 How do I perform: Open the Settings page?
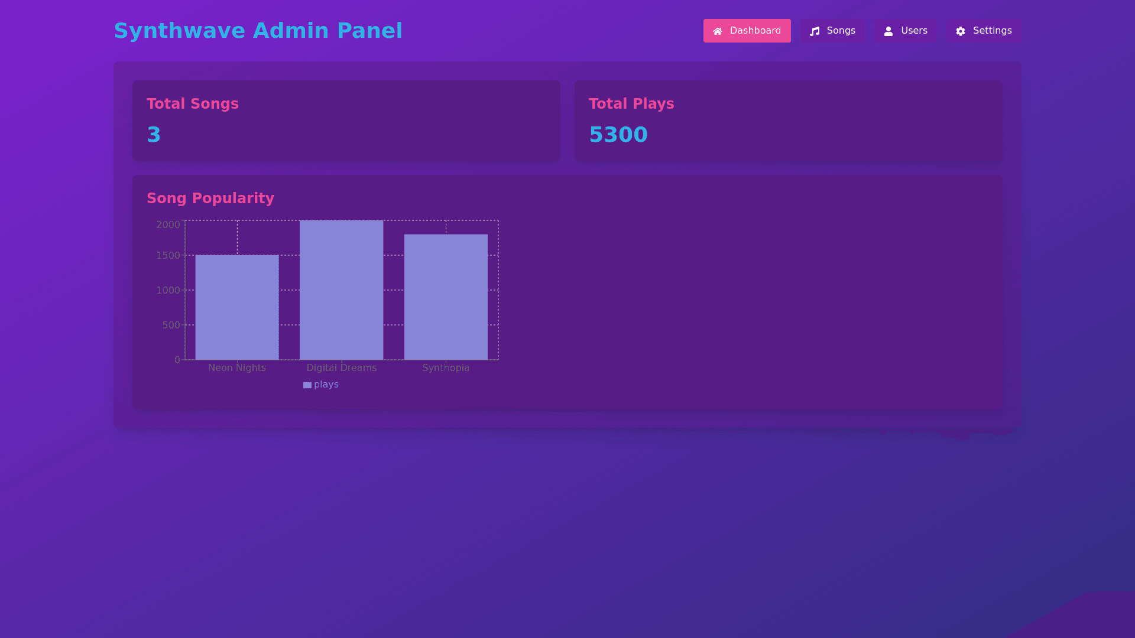click(x=984, y=31)
